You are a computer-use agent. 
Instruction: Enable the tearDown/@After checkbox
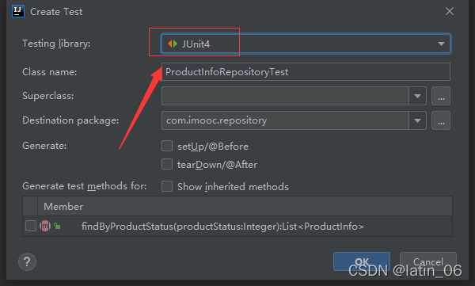coord(167,164)
